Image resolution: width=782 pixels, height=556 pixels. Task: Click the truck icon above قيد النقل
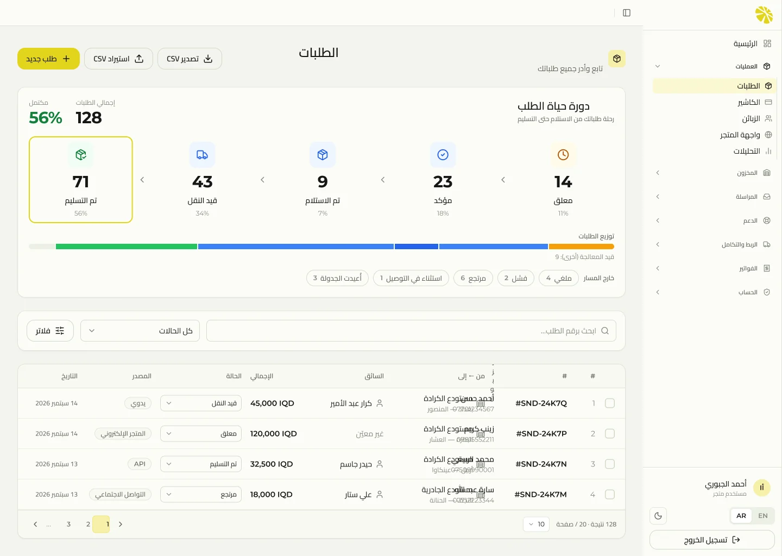pyautogui.click(x=202, y=155)
